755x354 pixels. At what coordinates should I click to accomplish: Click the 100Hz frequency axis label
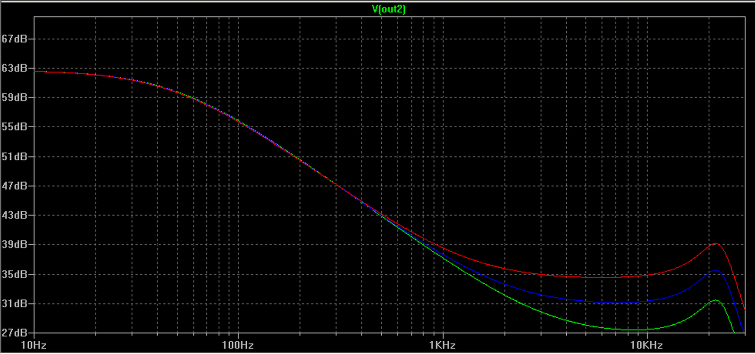(x=238, y=346)
